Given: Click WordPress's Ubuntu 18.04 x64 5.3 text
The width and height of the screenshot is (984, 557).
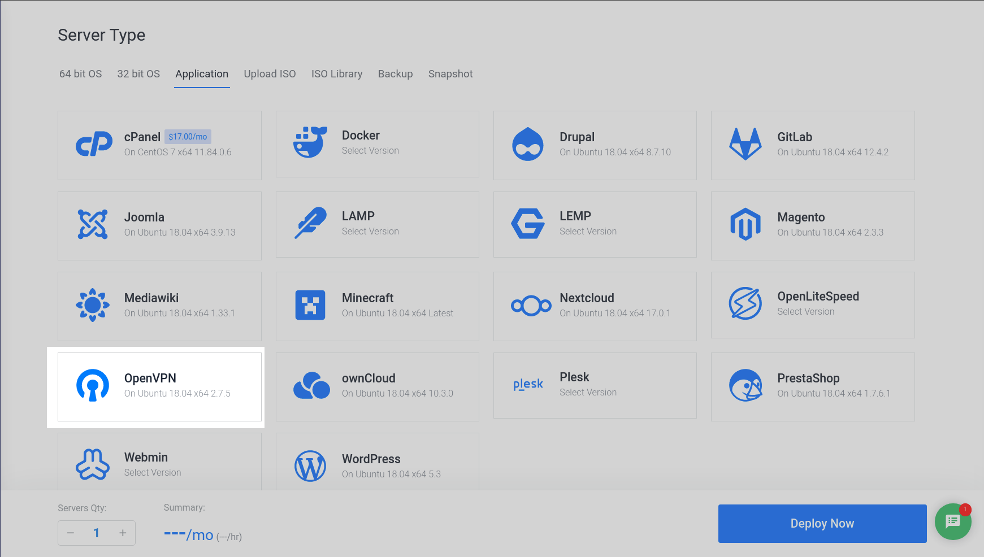Looking at the screenshot, I should click(x=391, y=475).
